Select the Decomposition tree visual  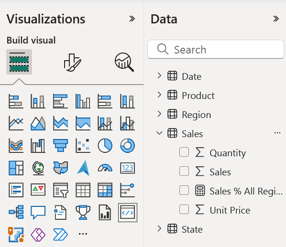tap(16, 212)
